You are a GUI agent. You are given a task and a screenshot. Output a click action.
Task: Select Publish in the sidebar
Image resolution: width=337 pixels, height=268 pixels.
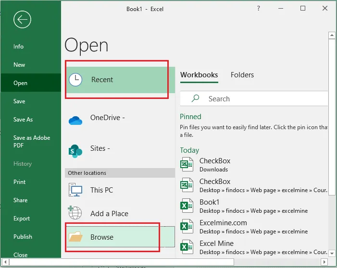pos(31,237)
